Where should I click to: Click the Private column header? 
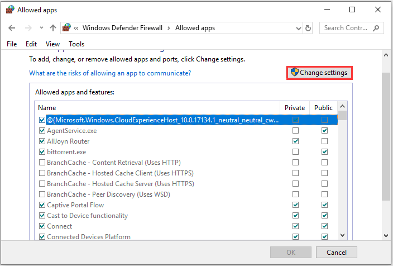[295, 108]
